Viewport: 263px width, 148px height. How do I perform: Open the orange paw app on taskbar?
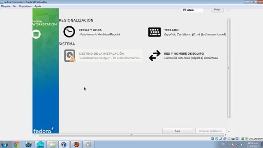point(76,144)
